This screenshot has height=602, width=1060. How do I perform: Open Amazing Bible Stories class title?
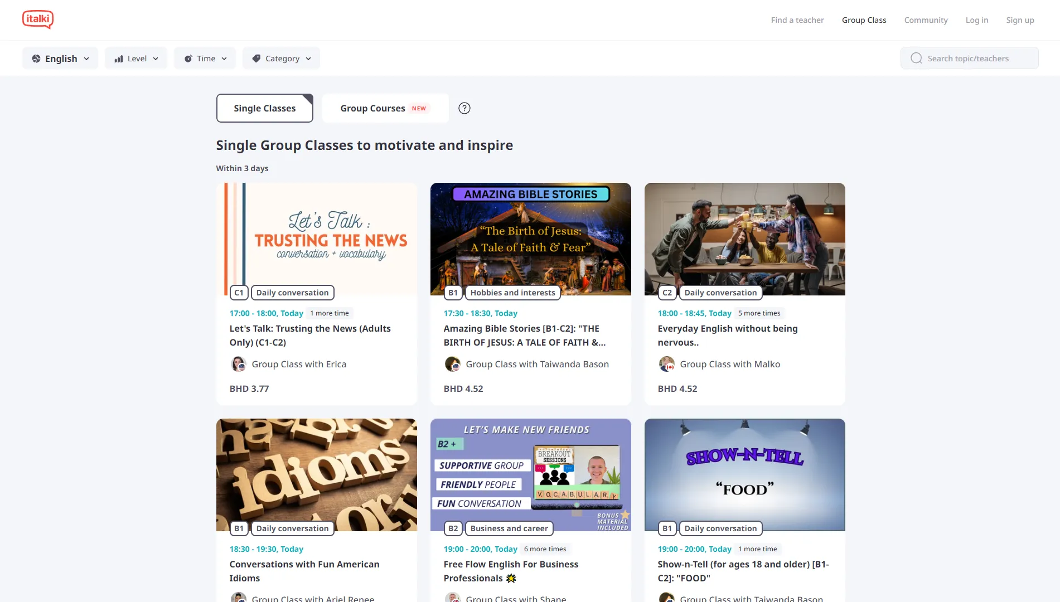(x=525, y=336)
